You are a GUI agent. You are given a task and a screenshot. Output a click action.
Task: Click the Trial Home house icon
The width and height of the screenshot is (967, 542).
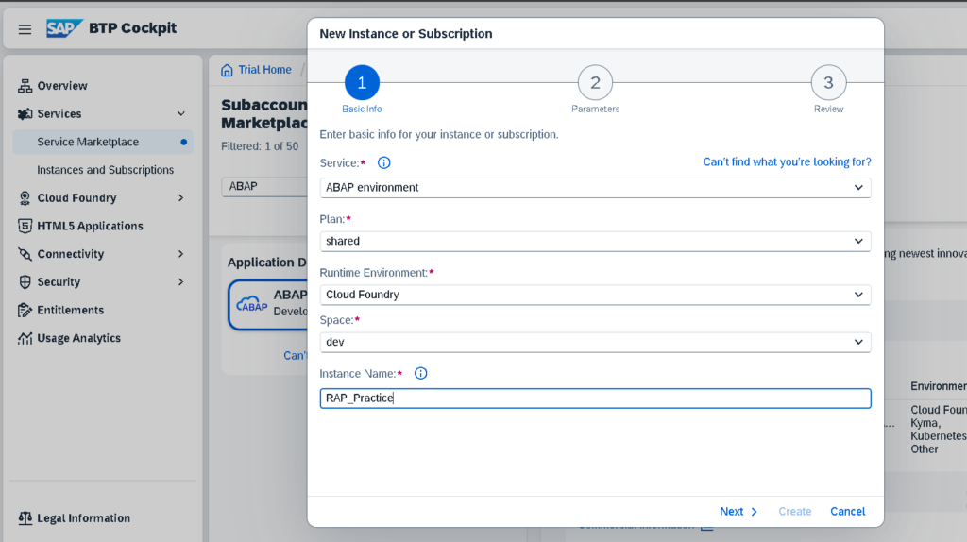click(227, 70)
